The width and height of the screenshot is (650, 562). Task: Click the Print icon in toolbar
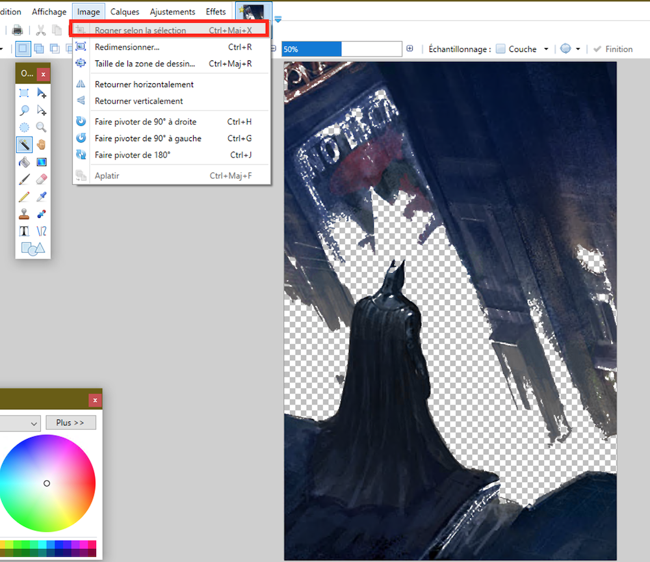[18, 31]
